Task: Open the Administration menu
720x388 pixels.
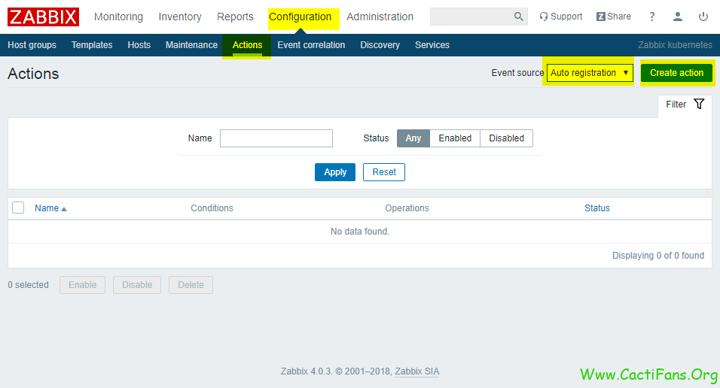Action: click(x=380, y=17)
